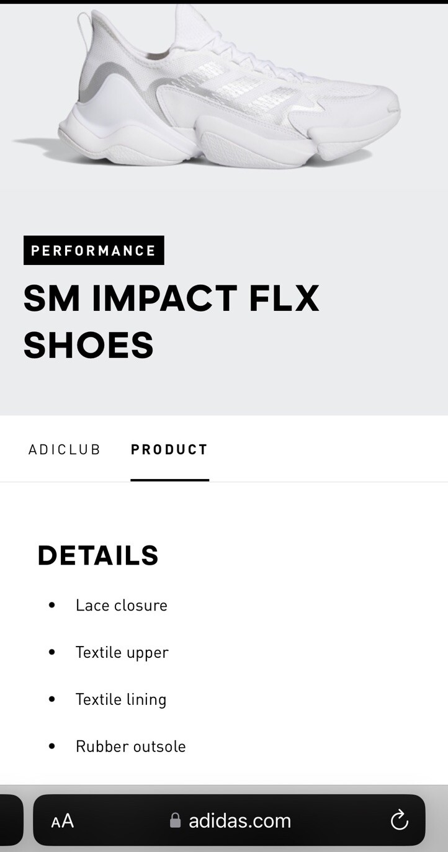Open the AA text size menu
This screenshot has width=448, height=852.
[x=63, y=821]
